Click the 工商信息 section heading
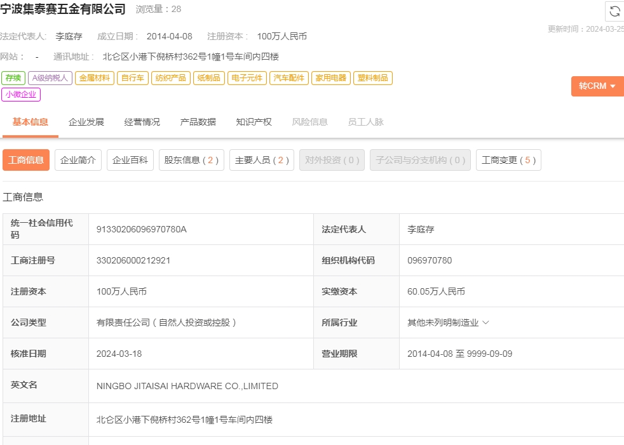Screen dimensions: 624x445 tap(23, 197)
